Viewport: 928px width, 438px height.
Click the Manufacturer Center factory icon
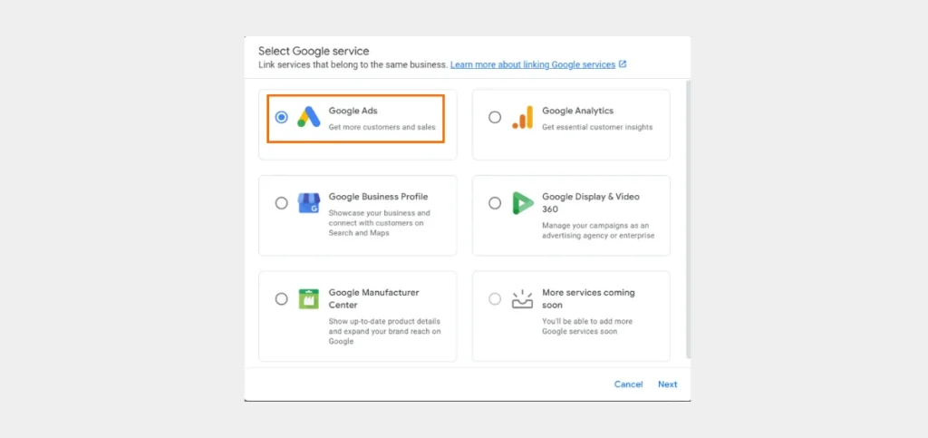pos(308,299)
